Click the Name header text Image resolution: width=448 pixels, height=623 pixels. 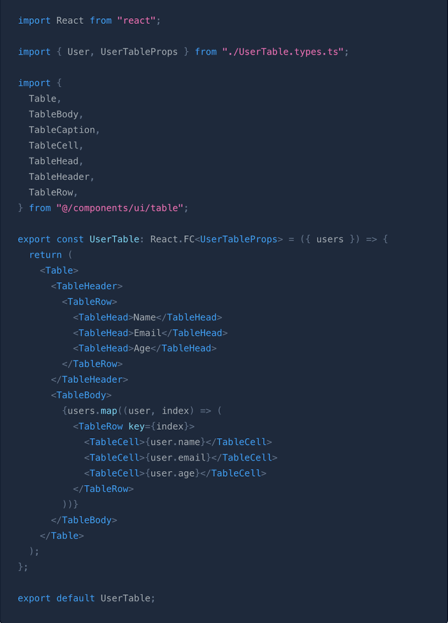[144, 317]
